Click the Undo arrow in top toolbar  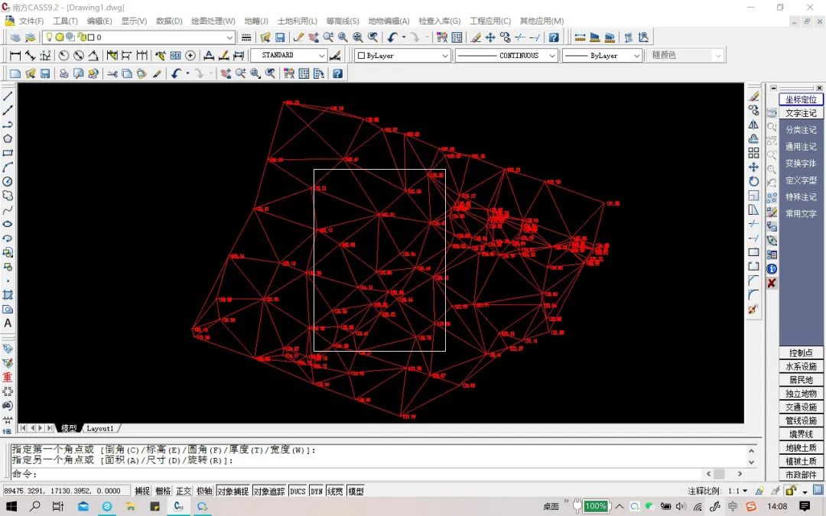pyautogui.click(x=392, y=37)
